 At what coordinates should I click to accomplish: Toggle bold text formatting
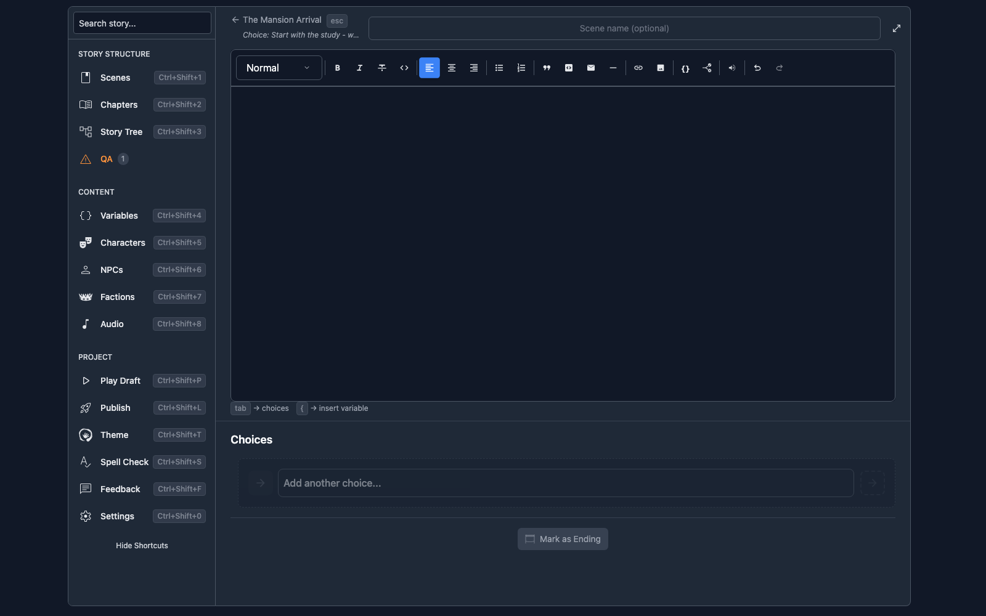[x=337, y=68]
